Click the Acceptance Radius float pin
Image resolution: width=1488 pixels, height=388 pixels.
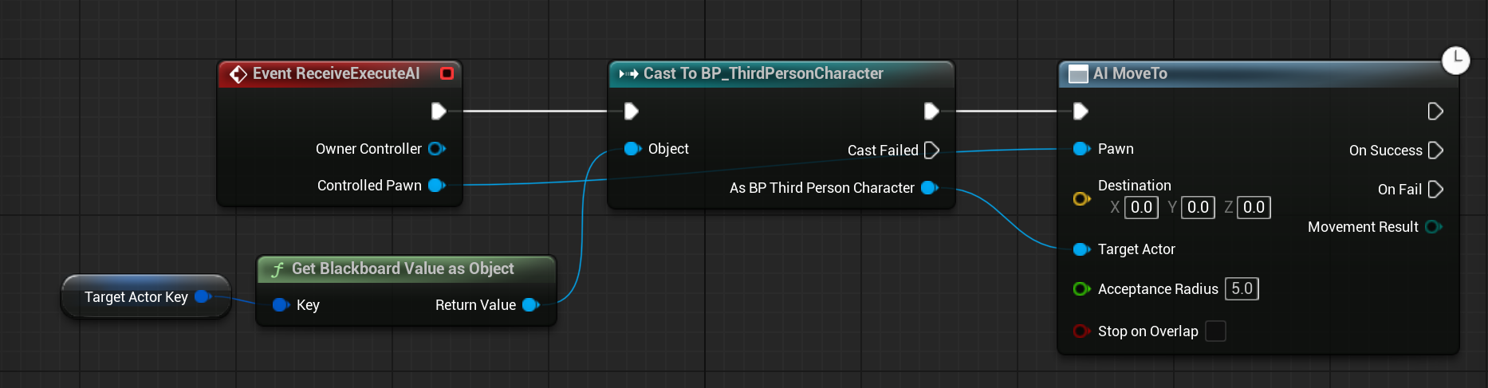click(x=1081, y=289)
